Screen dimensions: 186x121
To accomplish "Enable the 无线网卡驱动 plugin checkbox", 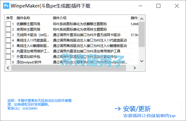I will (x=8, y=35).
